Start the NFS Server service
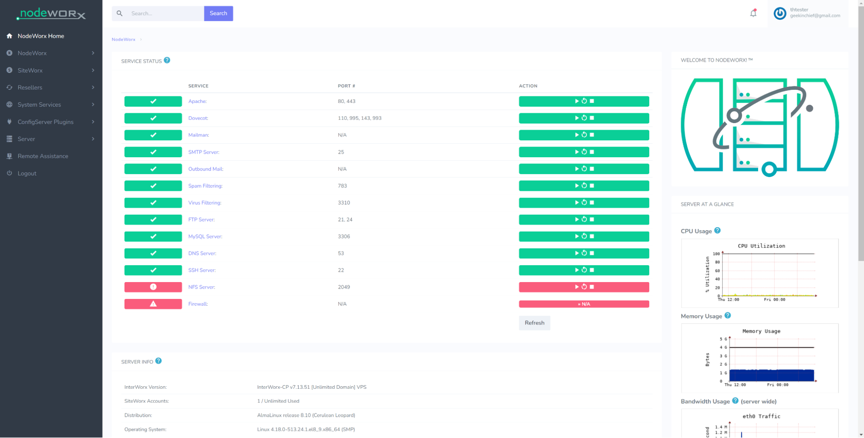The image size is (864, 438). pyautogui.click(x=577, y=287)
